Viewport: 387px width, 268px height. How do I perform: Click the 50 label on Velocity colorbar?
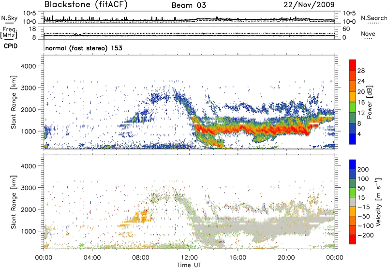[x=361, y=188]
